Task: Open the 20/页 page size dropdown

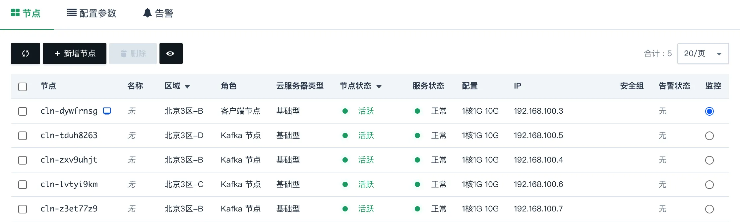Action: click(x=703, y=54)
